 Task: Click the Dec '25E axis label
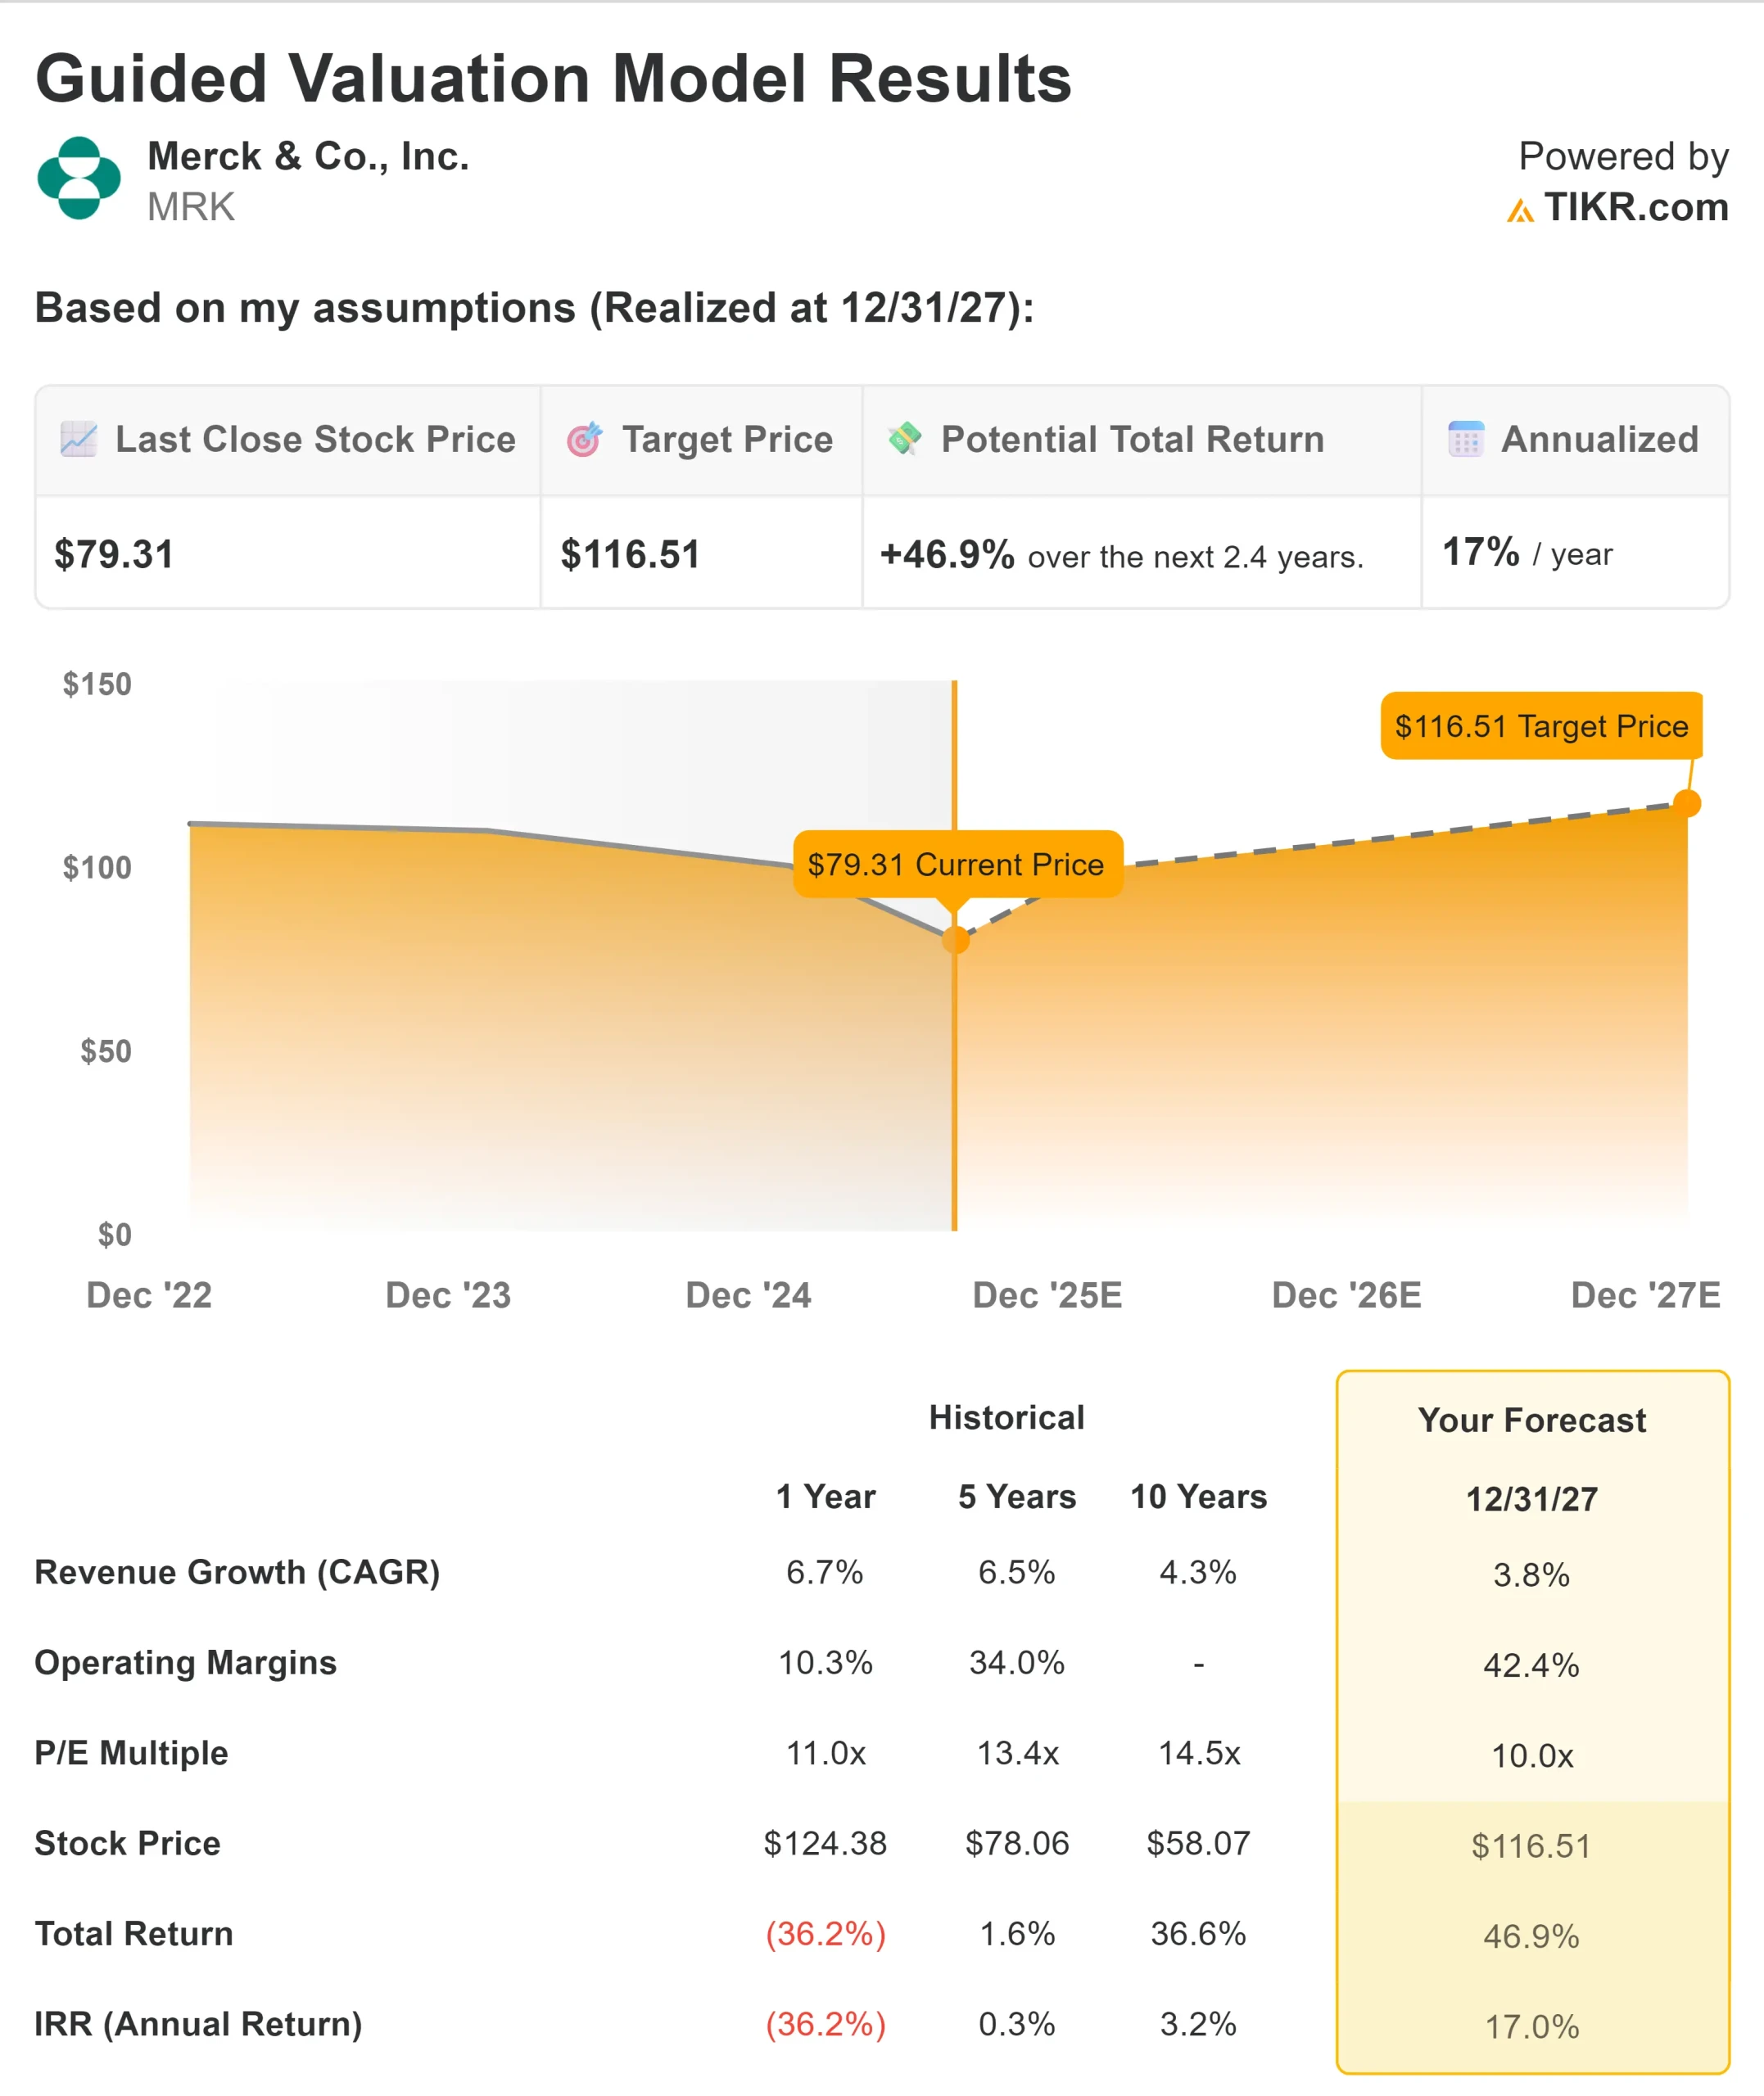click(x=1047, y=1295)
